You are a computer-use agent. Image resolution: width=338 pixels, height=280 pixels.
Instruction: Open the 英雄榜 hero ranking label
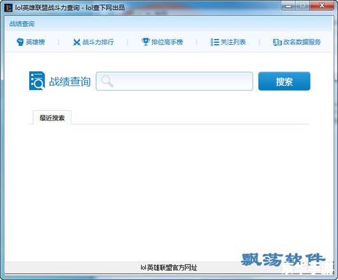[x=35, y=42]
